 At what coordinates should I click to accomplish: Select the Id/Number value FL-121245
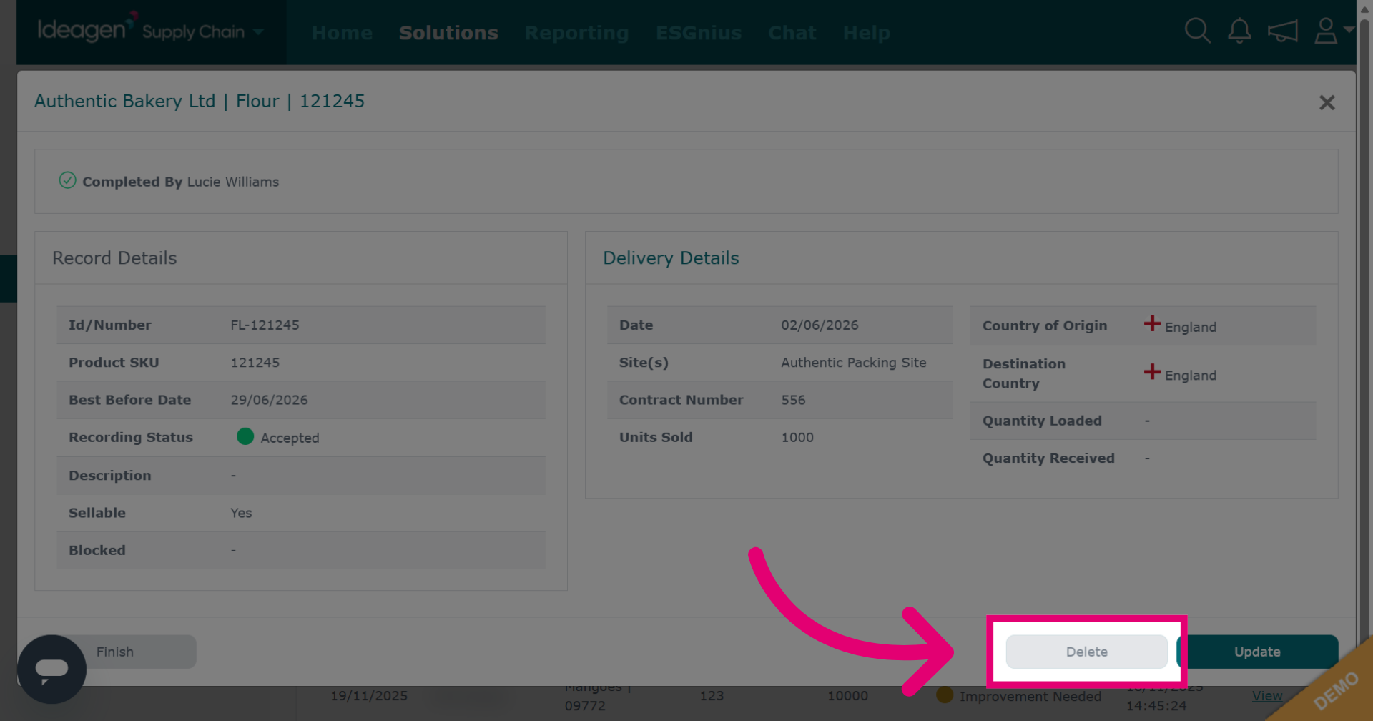pyautogui.click(x=265, y=325)
